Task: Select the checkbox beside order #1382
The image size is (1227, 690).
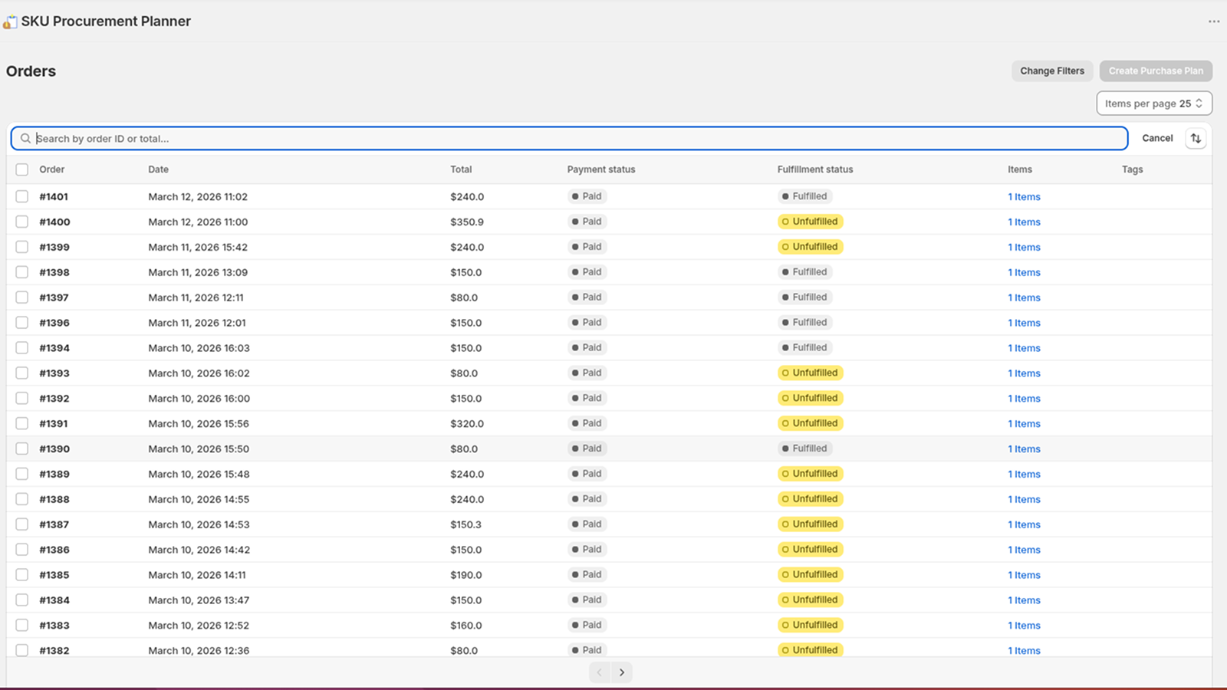Action: coord(21,650)
